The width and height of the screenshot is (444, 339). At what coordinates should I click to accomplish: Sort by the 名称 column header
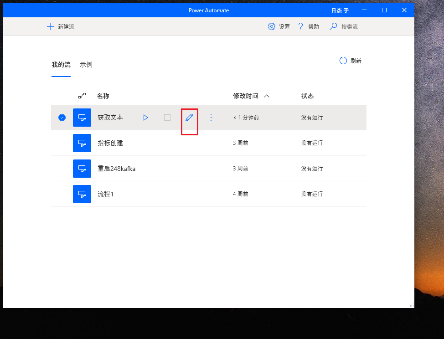pyautogui.click(x=103, y=96)
